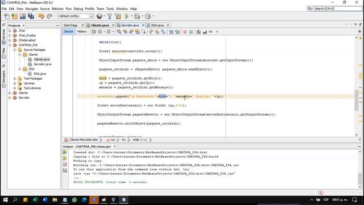Click the run breadcrumb item

(x=113, y=140)
